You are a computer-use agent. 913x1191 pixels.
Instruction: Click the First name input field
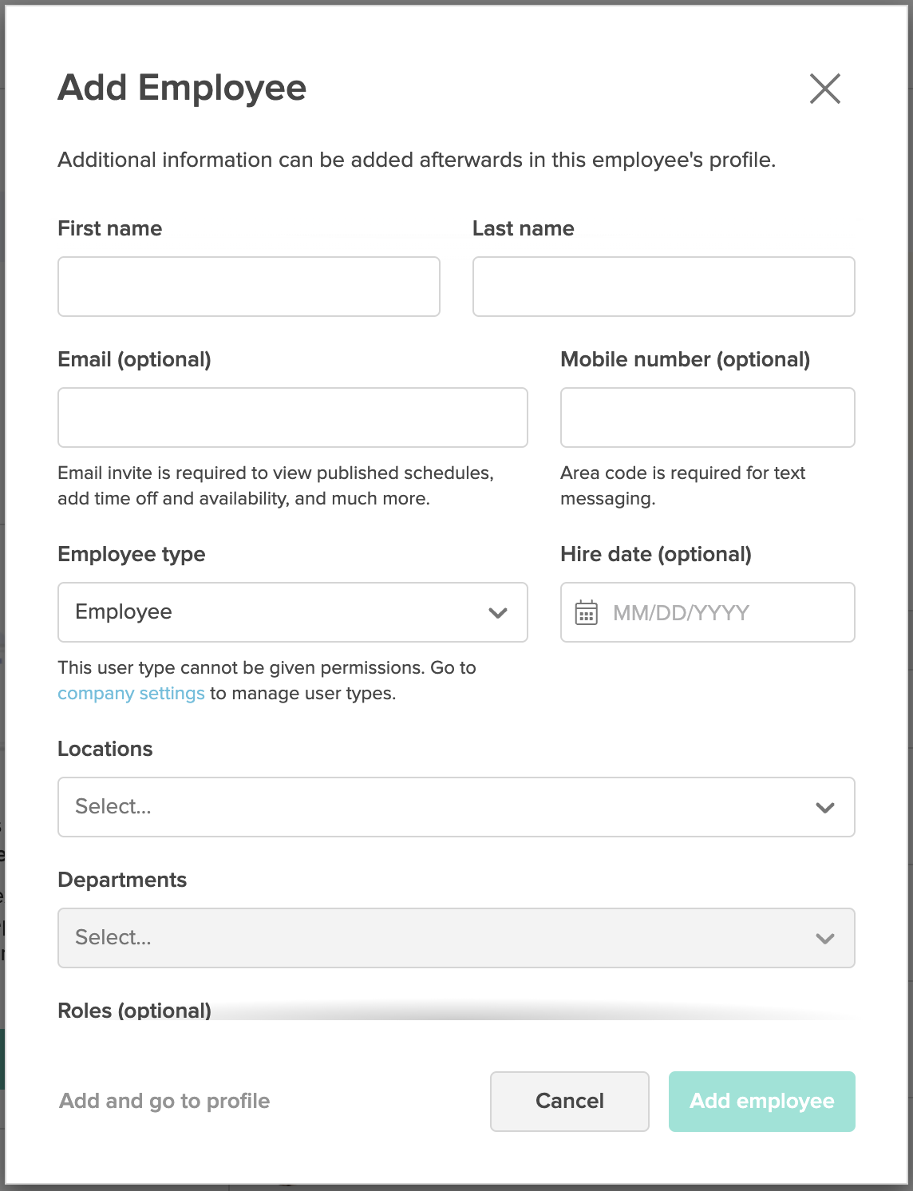248,287
